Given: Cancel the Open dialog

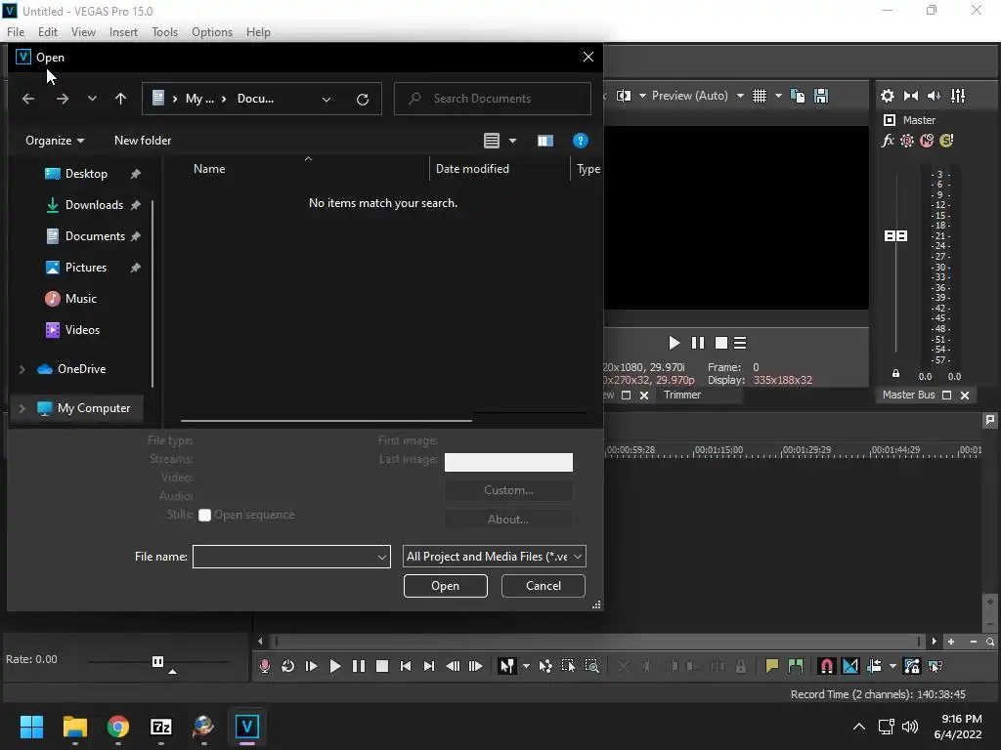Looking at the screenshot, I should [x=544, y=586].
